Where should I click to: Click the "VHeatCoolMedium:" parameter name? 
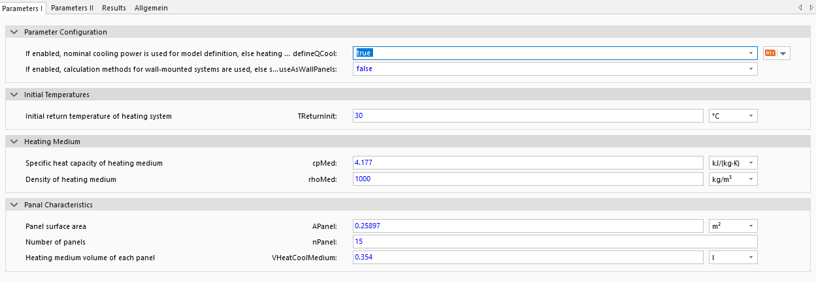click(x=304, y=258)
